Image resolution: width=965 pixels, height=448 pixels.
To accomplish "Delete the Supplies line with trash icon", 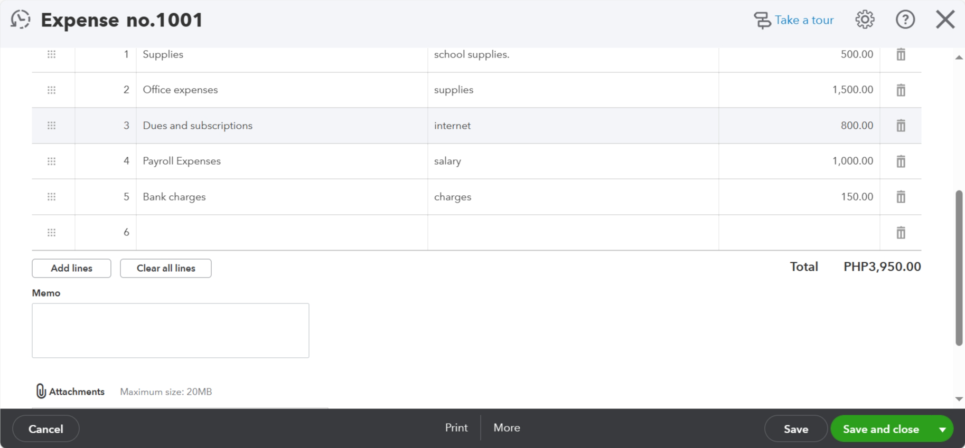I will click(901, 54).
